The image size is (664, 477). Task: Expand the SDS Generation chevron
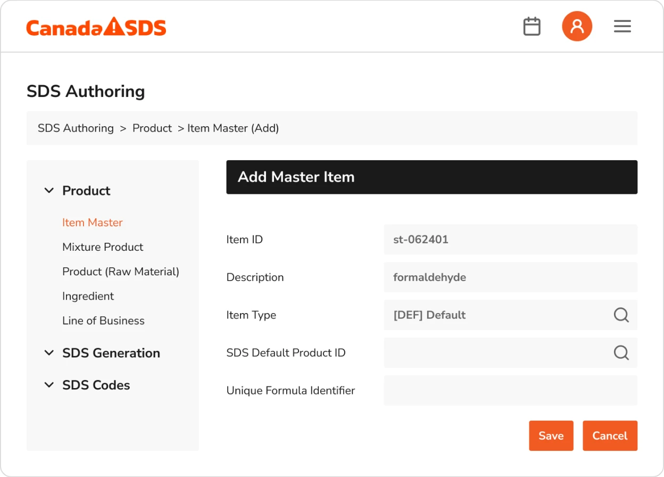point(49,353)
